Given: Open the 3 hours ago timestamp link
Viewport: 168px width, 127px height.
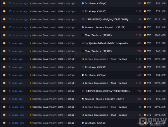Looking at the screenshot, I should click(x=16, y=123).
